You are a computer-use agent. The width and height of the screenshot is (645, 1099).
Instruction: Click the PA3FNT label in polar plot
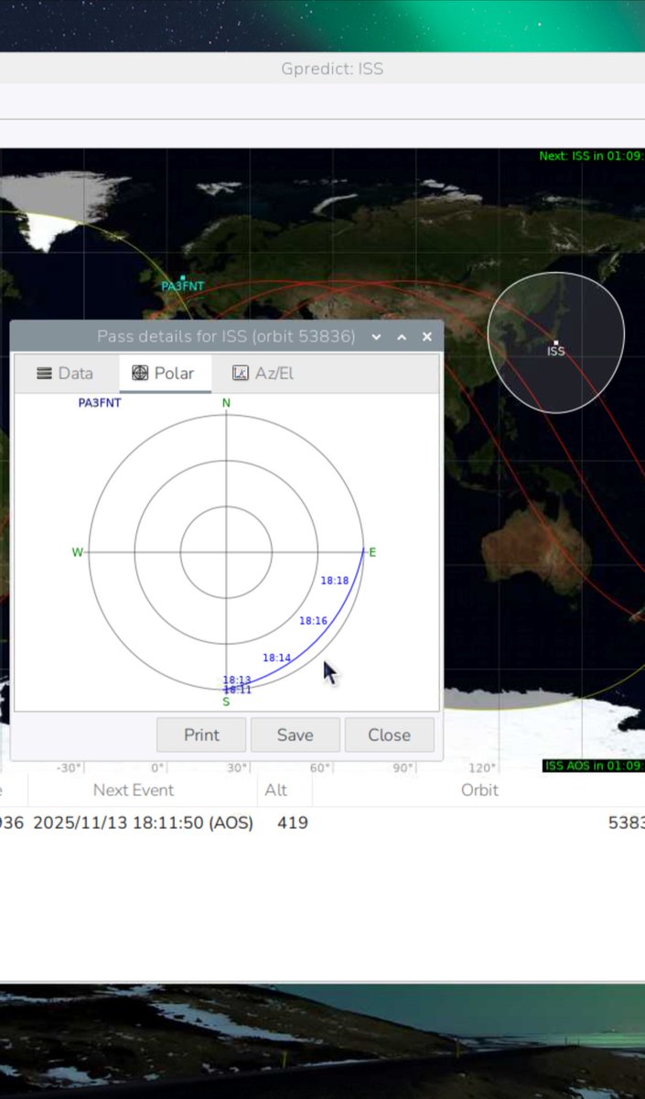[100, 402]
